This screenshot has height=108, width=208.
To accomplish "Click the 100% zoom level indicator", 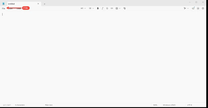I will 155,105.
